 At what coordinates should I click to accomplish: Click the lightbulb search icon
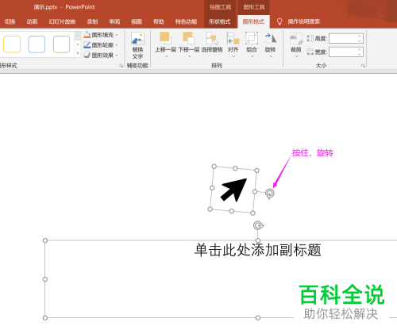tap(279, 21)
